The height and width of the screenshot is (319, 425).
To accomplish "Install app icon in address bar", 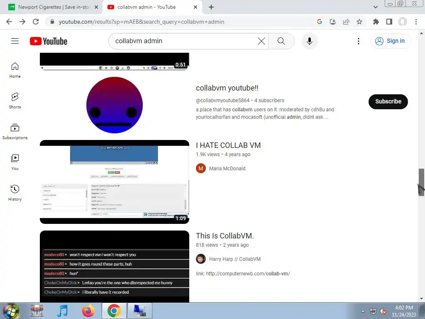I will (332, 22).
